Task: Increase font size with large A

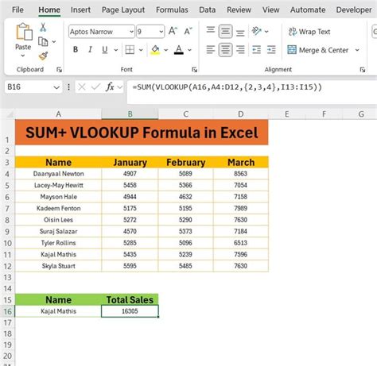Action: point(173,31)
